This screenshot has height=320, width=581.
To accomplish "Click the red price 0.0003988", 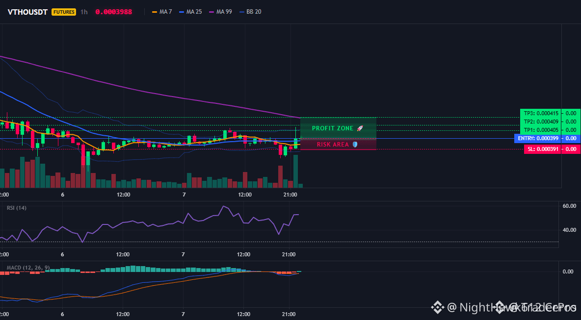I will pyautogui.click(x=114, y=12).
